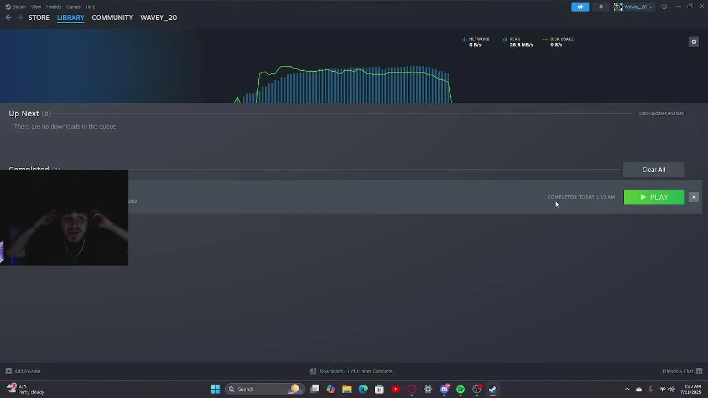Open Discord in the taskbar
This screenshot has width=708, height=398.
(444, 389)
